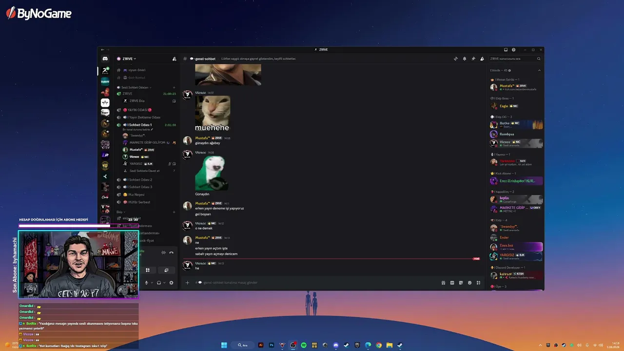
Task: Open notification settings bell icon
Action: [465, 58]
